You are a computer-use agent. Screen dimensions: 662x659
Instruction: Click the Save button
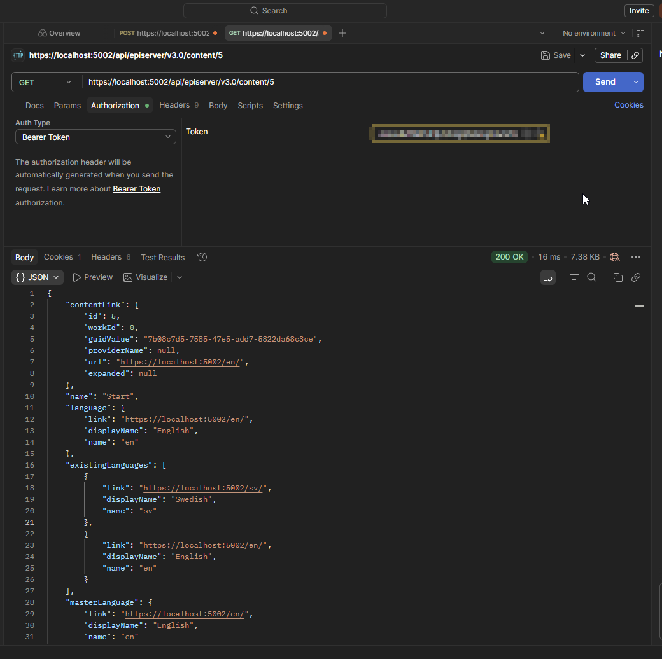point(556,55)
